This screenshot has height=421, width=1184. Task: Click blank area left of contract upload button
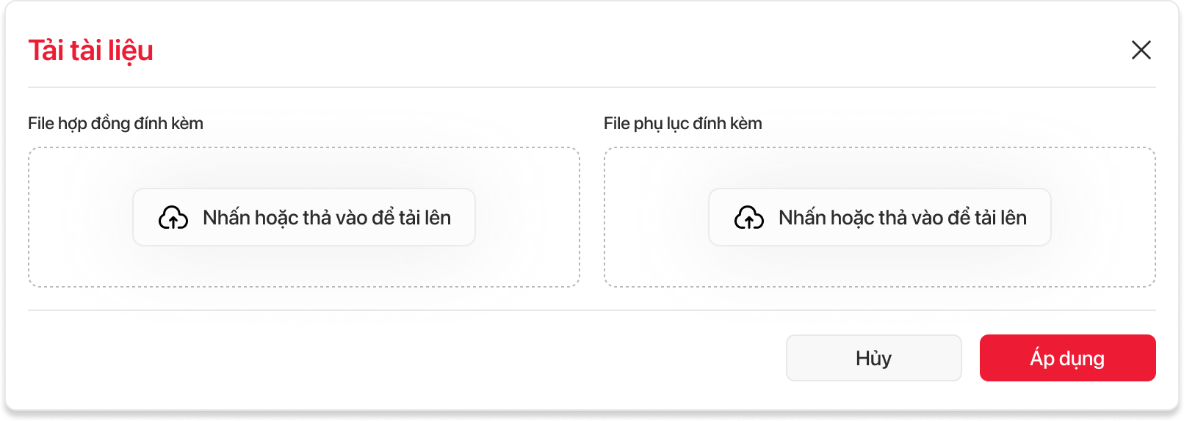[x=81, y=217]
